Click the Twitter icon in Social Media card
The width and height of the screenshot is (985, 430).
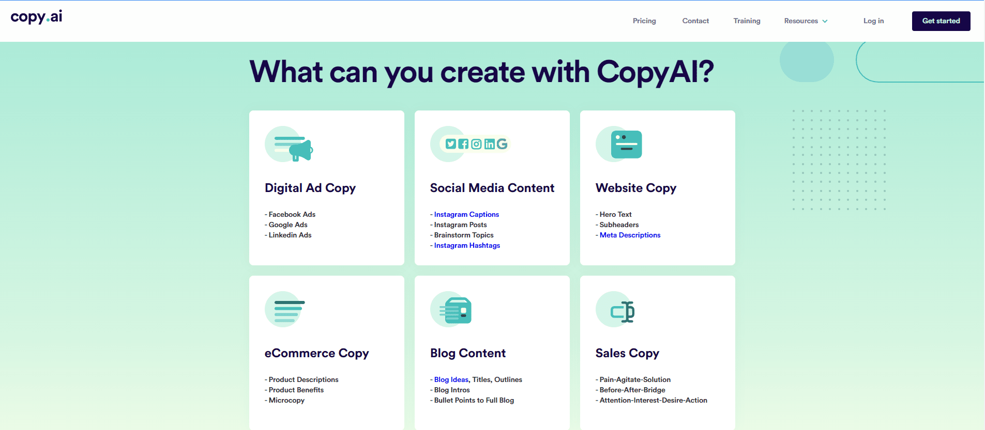pos(451,144)
